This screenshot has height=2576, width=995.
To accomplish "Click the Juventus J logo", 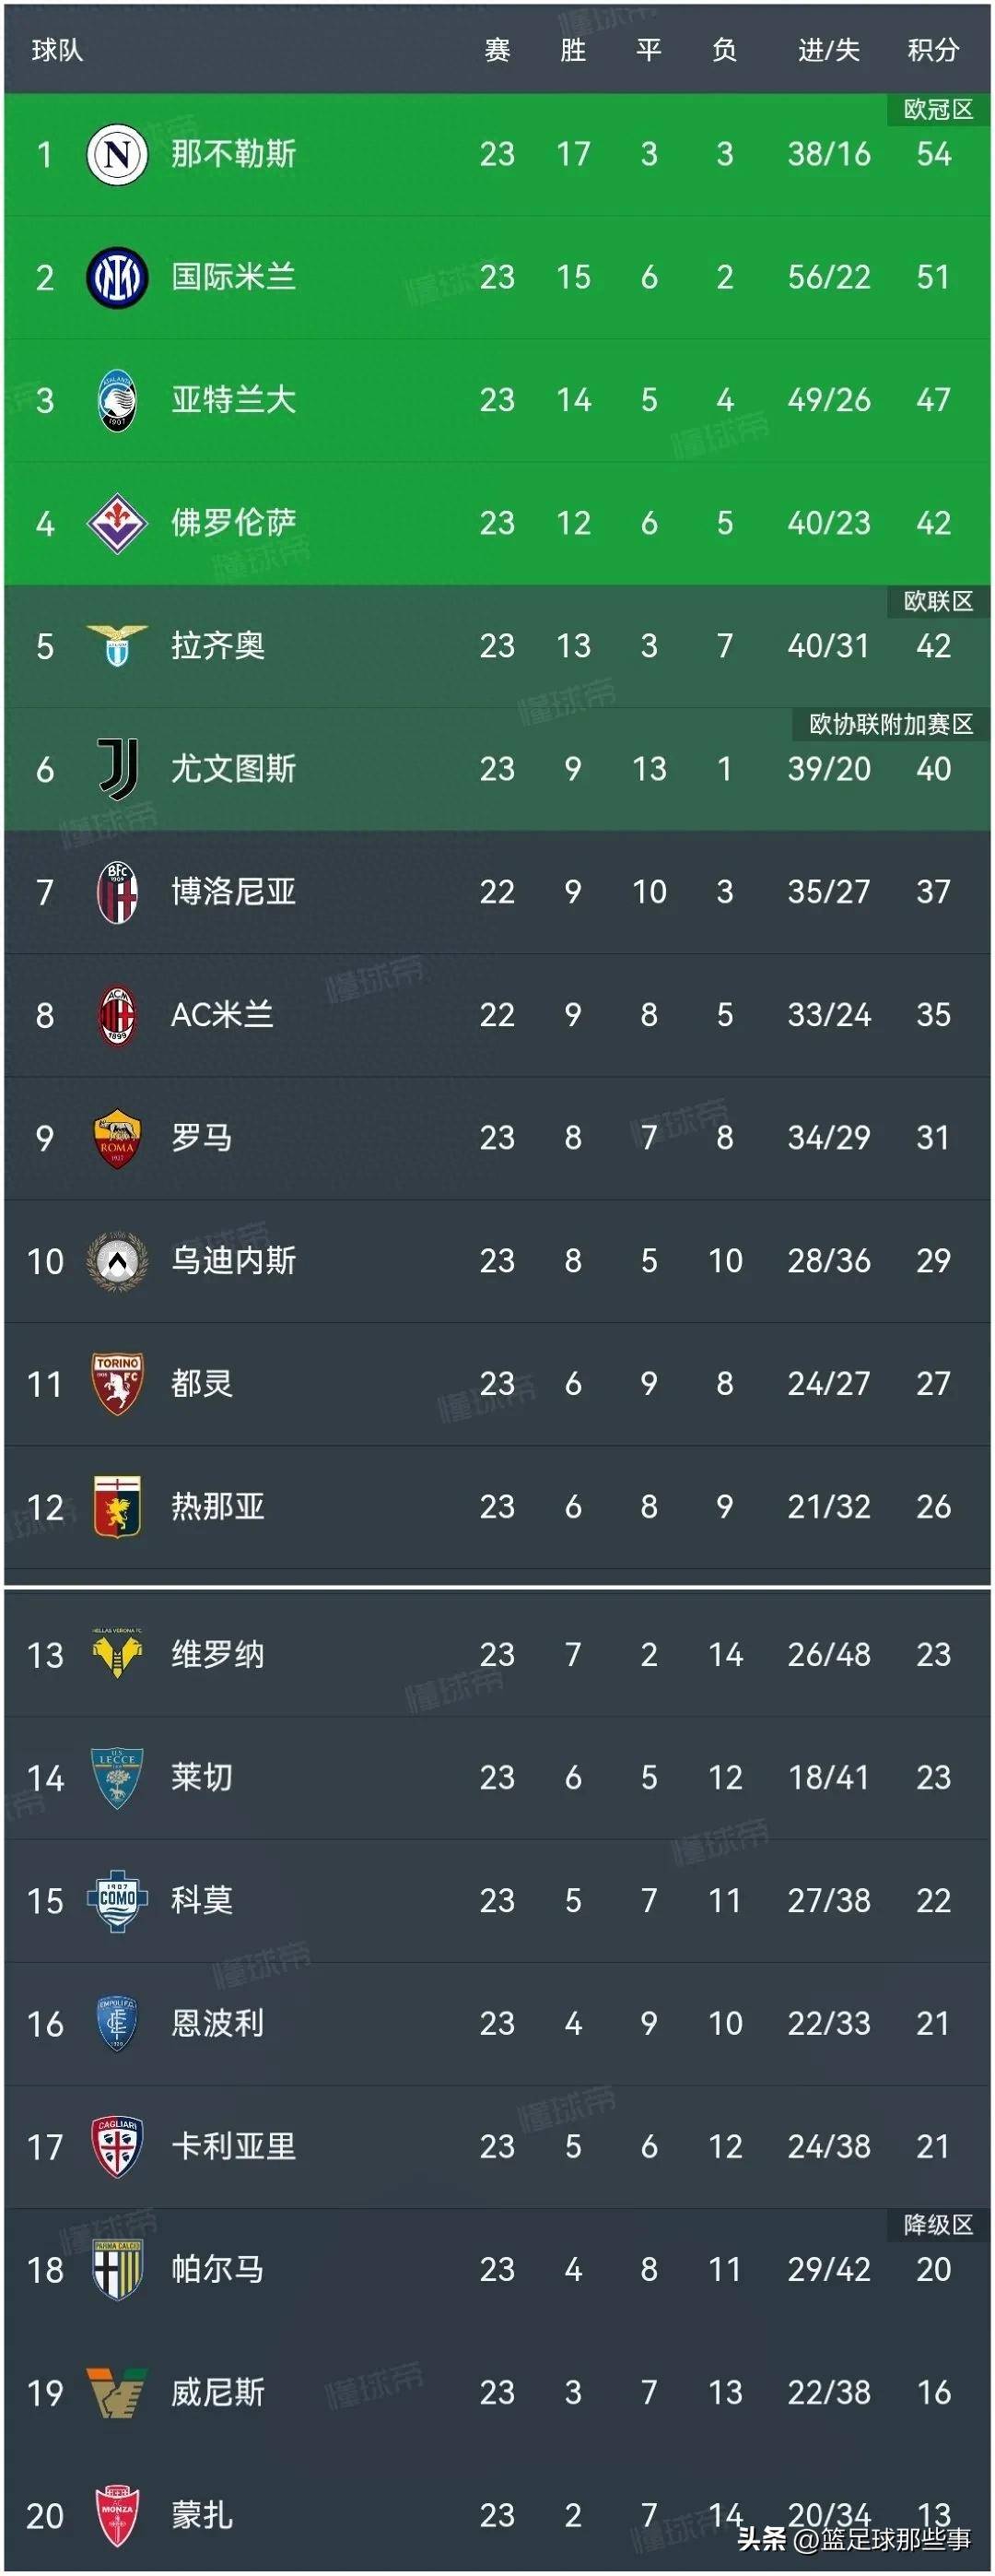I will pos(117,769).
